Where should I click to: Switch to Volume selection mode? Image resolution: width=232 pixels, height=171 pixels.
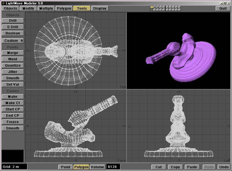(x=97, y=167)
